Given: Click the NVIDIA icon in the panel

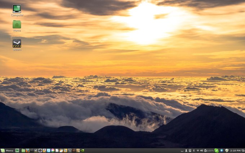Looking at the screenshot, I should [x=83, y=150].
